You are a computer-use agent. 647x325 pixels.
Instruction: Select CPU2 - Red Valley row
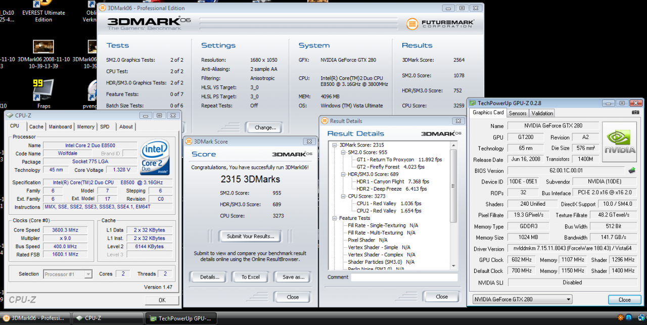389,211
